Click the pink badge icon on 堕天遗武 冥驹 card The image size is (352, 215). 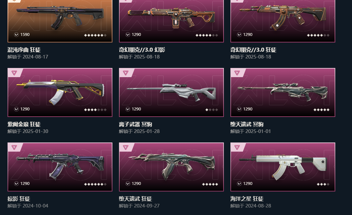(x=237, y=73)
